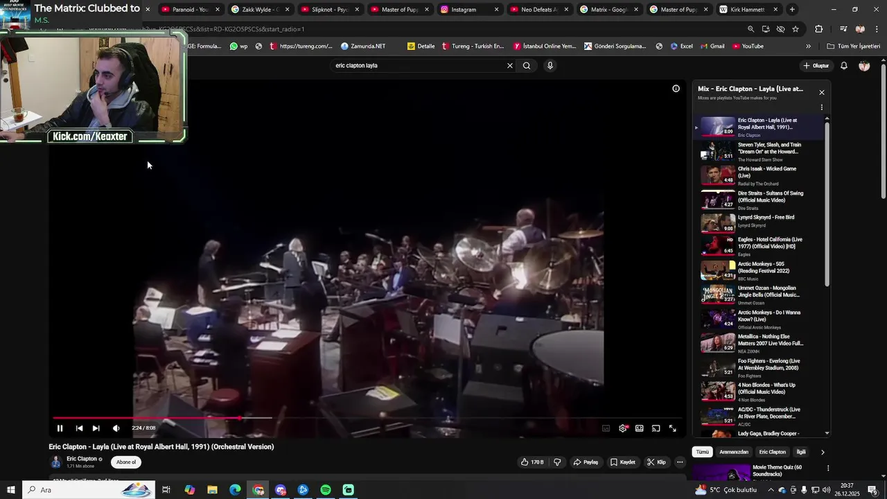The image size is (887, 499).
Task: Click the Abone ol subscribe button
Action: [126, 462]
